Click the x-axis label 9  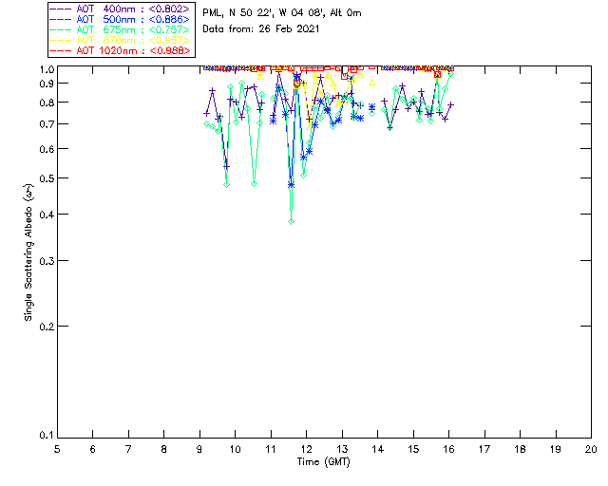[199, 449]
